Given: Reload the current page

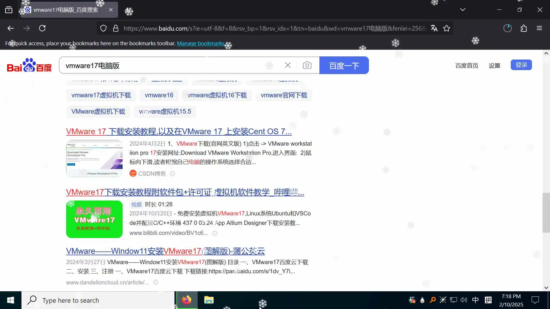Looking at the screenshot, I should click(42, 28).
